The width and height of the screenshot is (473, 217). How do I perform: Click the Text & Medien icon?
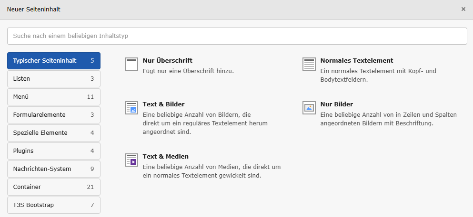coord(131,160)
